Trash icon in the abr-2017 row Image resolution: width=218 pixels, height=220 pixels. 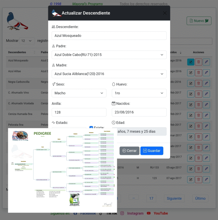click(x=198, y=147)
